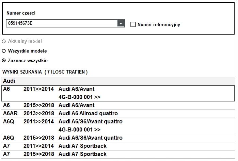The width and height of the screenshot is (238, 161).
Task: Click the Audi A6 Allroad quattro description
Action: tap(88, 114)
